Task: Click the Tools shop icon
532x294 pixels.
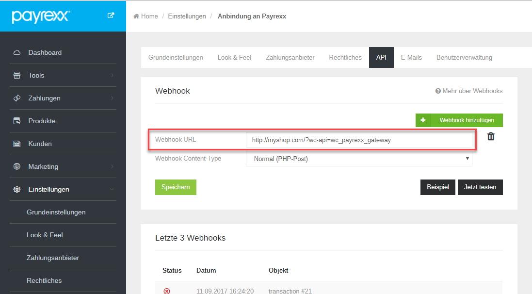Action: point(16,75)
